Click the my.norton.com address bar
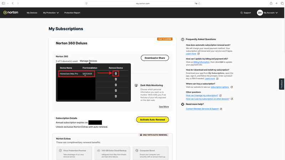Screen dimensions: 285x160 [x=143, y=4]
